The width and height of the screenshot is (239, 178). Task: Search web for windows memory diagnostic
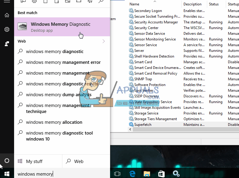pyautogui.click(x=62, y=52)
